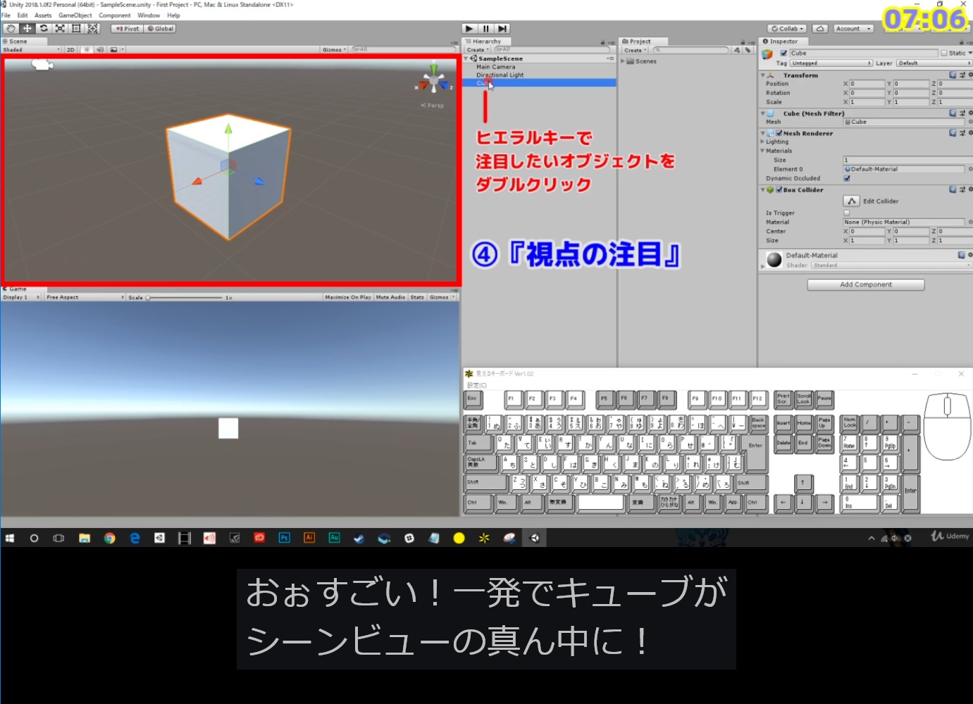Open the Assets menu
The height and width of the screenshot is (704, 973).
(43, 15)
